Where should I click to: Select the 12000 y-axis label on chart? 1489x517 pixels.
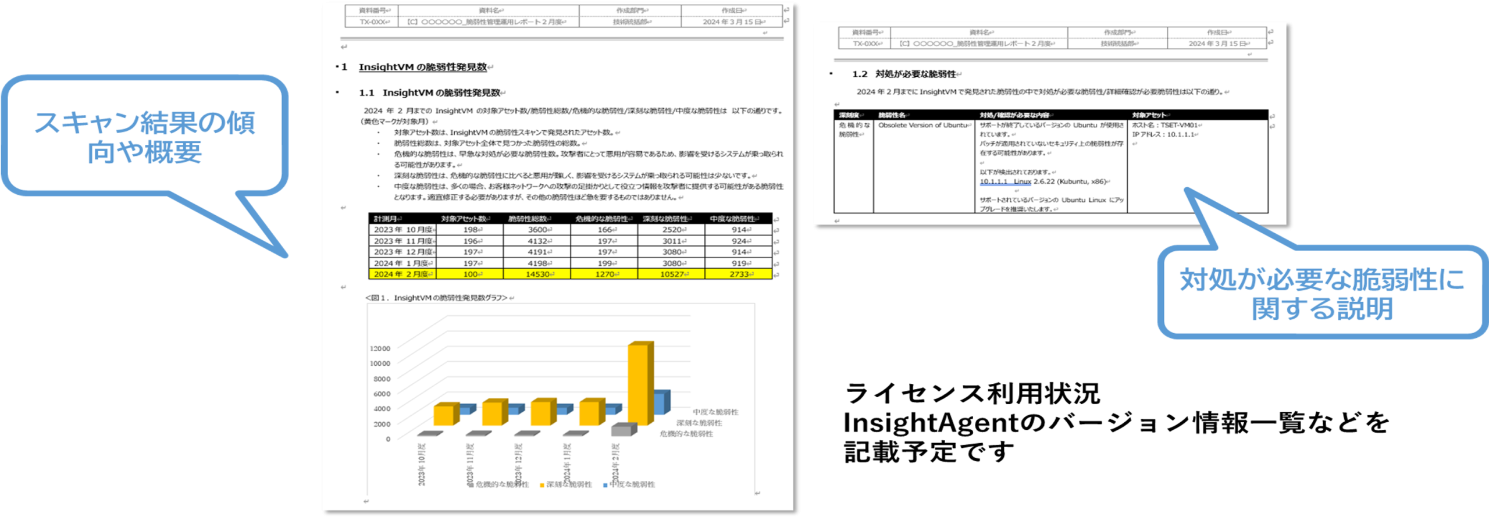pyautogui.click(x=380, y=348)
